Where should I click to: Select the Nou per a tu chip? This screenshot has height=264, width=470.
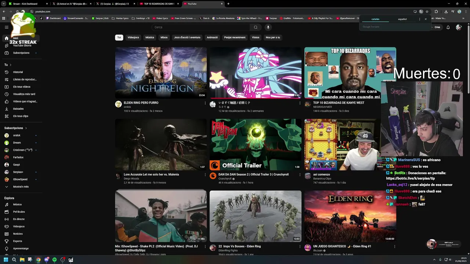273,37
